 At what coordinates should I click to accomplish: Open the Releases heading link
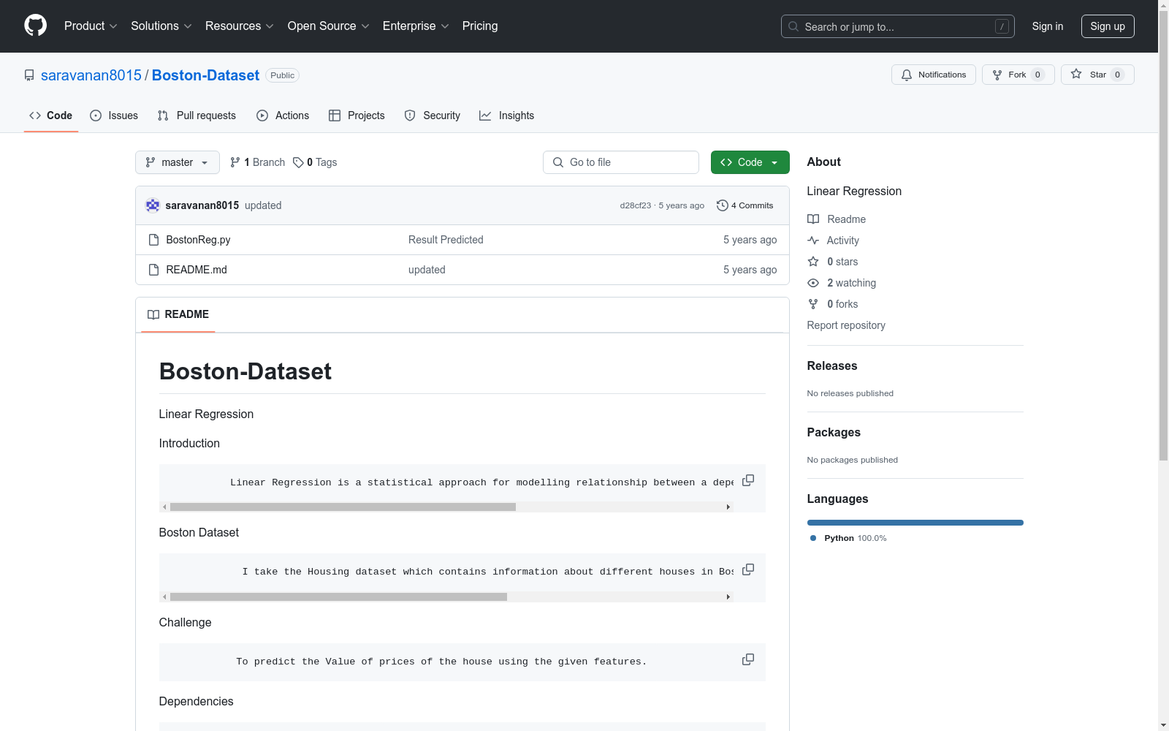pyautogui.click(x=832, y=365)
